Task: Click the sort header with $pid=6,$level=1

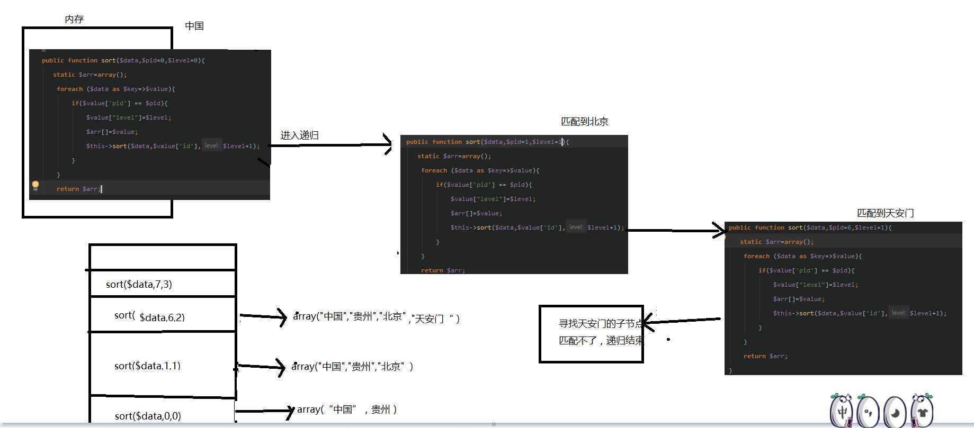Action: coord(810,227)
